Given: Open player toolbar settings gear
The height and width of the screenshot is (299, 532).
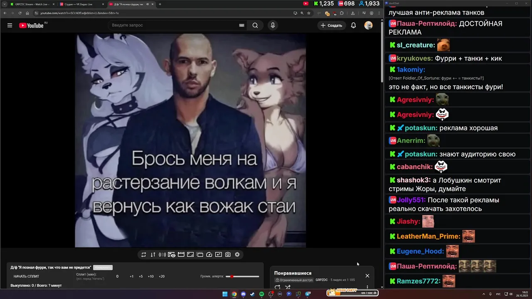Looking at the screenshot, I should point(237,255).
